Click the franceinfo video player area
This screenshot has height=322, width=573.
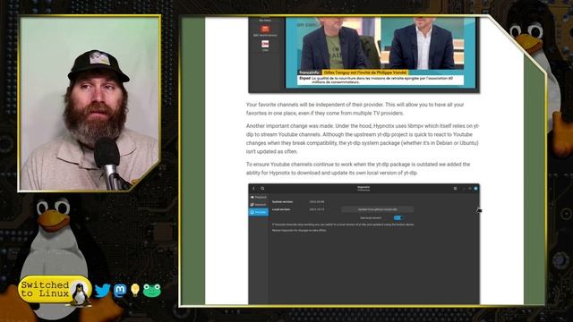(381, 52)
